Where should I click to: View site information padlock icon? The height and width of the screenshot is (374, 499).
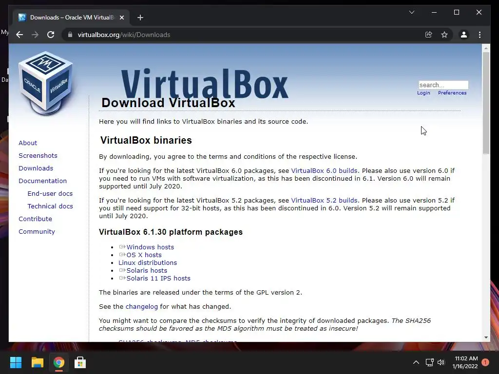[70, 35]
